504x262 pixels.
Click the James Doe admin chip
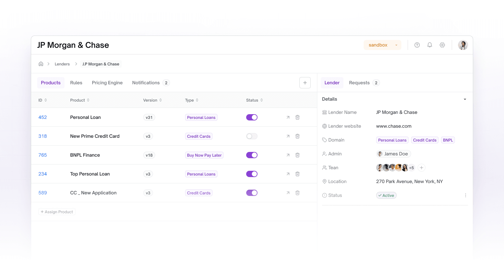[394, 154]
